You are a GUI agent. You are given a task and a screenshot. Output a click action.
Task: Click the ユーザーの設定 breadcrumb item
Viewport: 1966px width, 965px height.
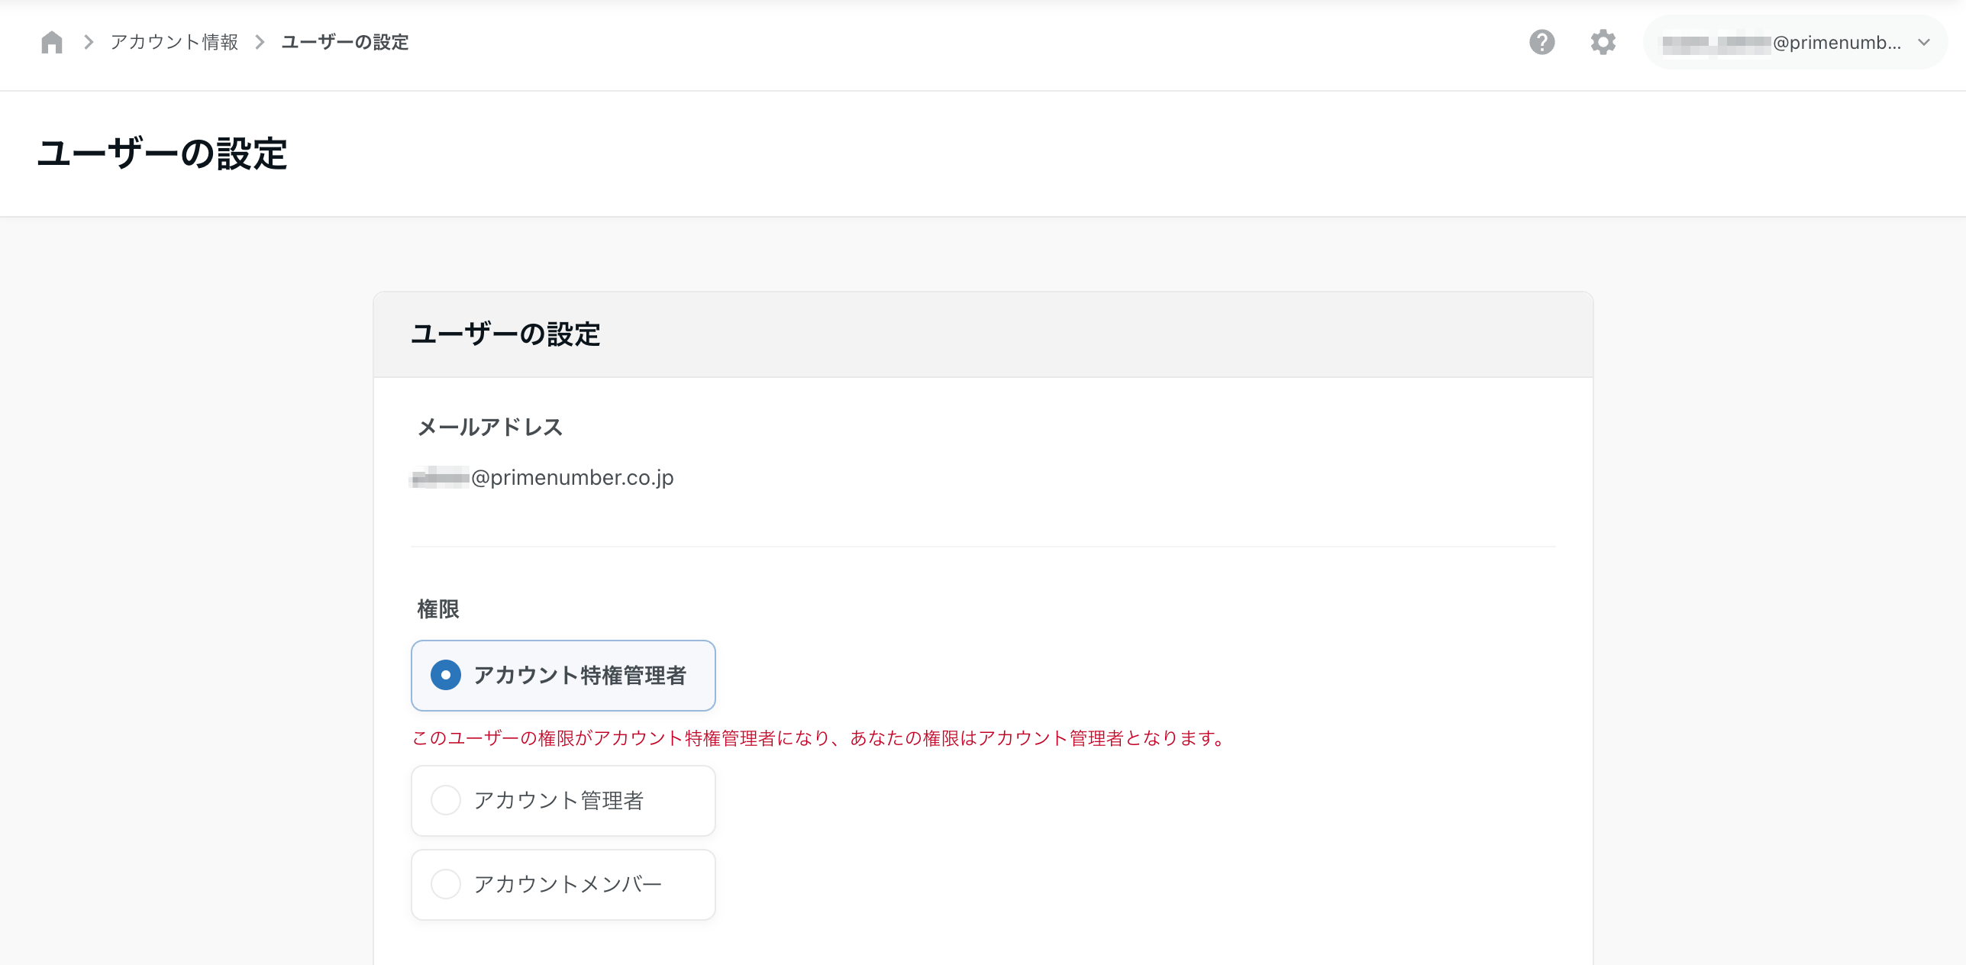pyautogui.click(x=344, y=42)
